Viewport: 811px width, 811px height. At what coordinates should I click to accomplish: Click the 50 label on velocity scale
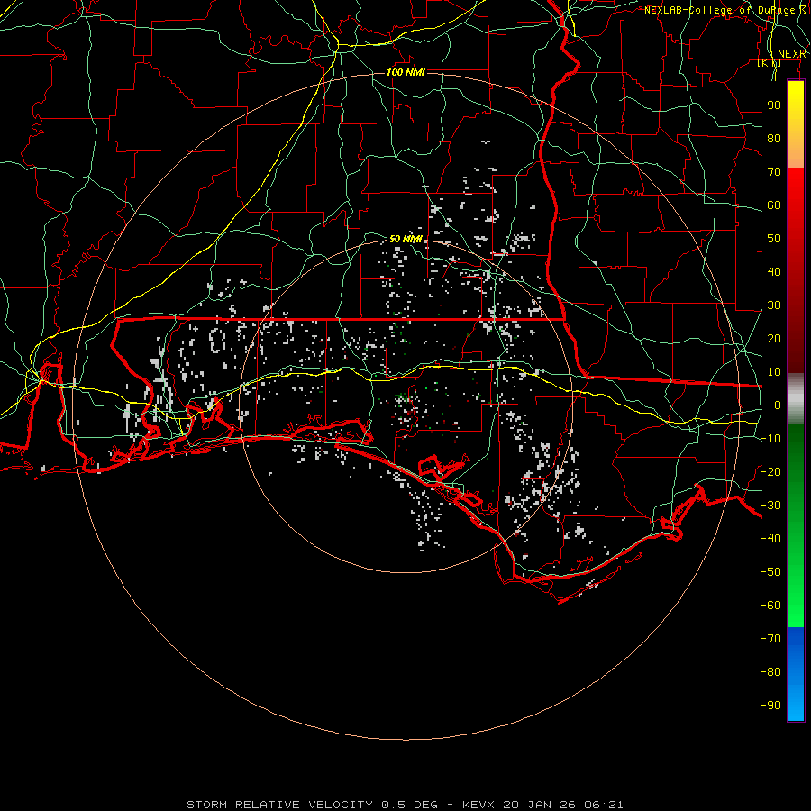773,239
